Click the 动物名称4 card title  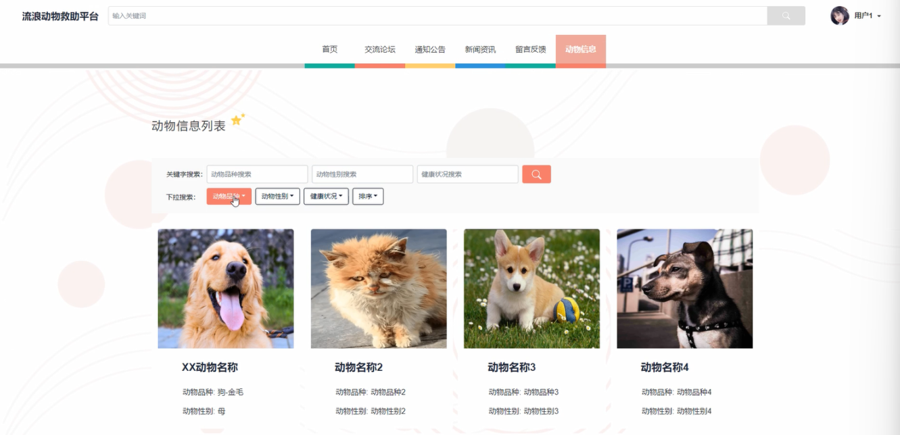click(665, 367)
